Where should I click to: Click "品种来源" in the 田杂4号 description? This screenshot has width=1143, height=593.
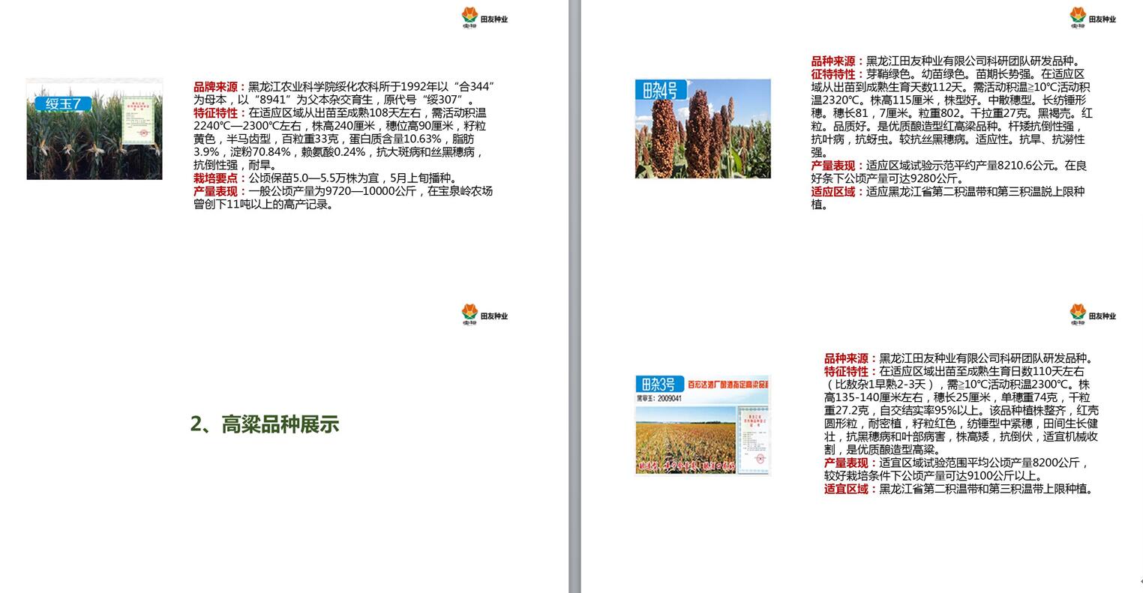click(835, 61)
